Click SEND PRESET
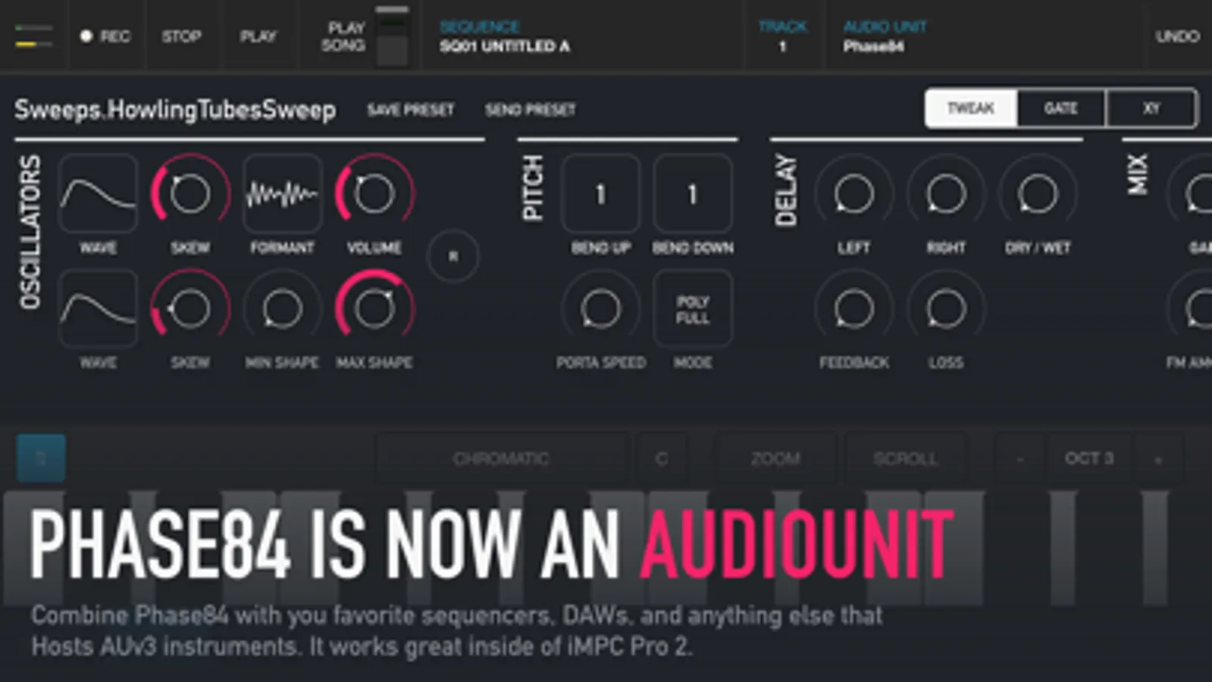 [x=530, y=110]
